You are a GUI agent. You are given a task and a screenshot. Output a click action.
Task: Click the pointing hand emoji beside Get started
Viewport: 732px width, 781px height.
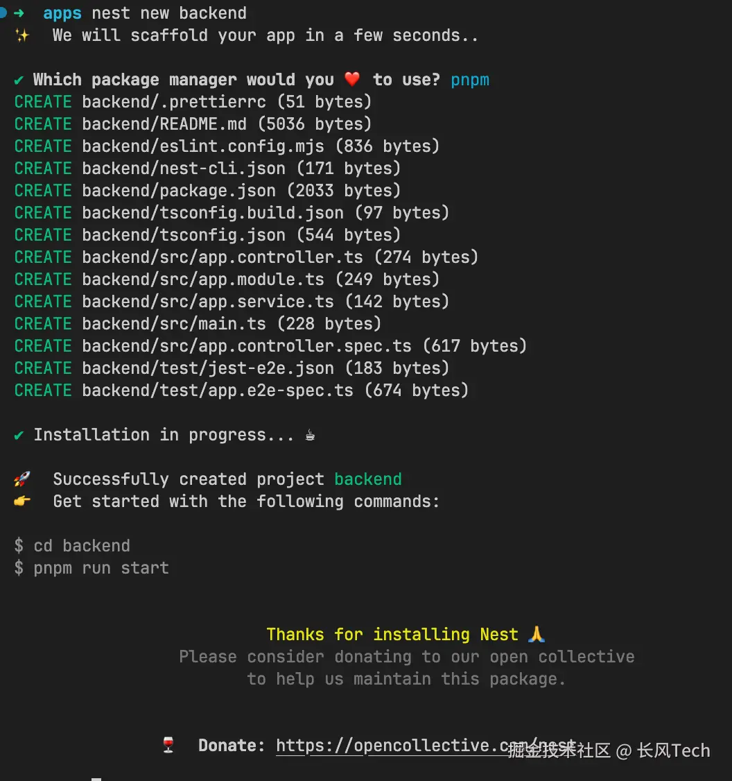click(x=22, y=501)
